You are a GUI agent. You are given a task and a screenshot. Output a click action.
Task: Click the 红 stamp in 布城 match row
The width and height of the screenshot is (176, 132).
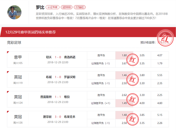133,80
